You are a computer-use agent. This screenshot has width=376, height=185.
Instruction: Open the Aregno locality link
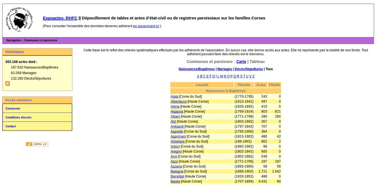pos(176,151)
